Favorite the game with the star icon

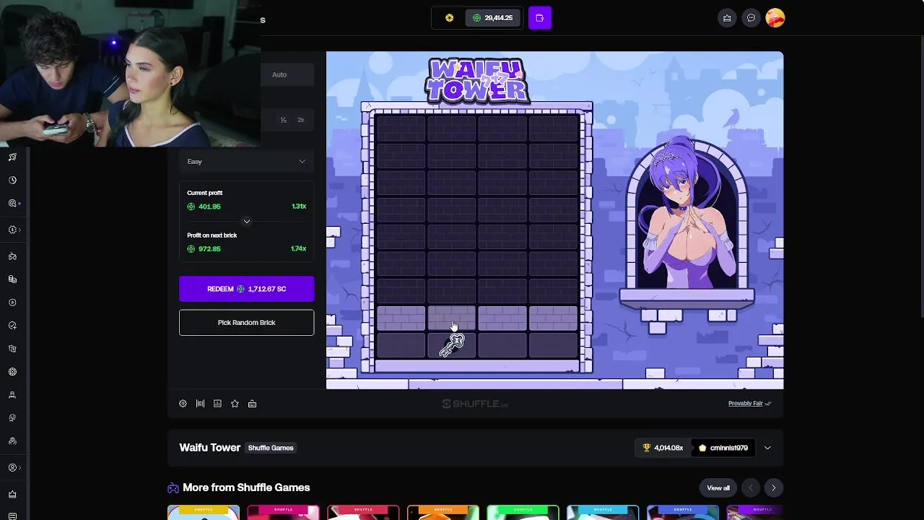(x=235, y=404)
